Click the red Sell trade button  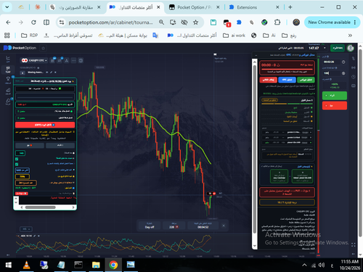[x=335, y=105]
